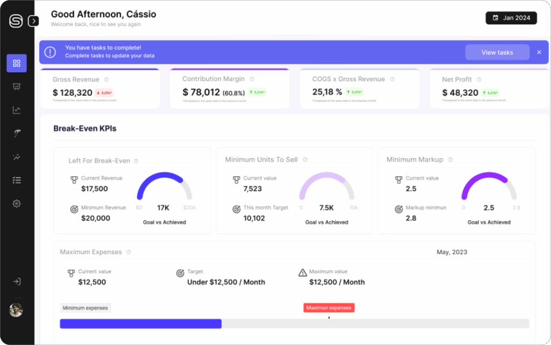551x345 pixels.
Task: Click the Minimum Markup gauge
Action: tap(489, 186)
